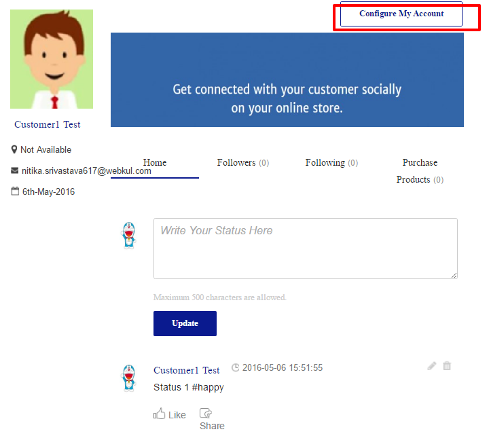Viewport: 489px width, 436px height.
Task: Click the Share icon under the post
Action: 206,413
